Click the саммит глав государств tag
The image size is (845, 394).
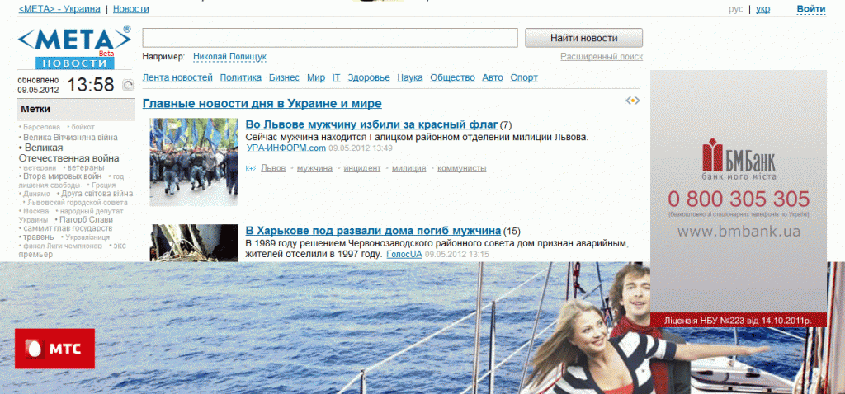[x=68, y=228]
